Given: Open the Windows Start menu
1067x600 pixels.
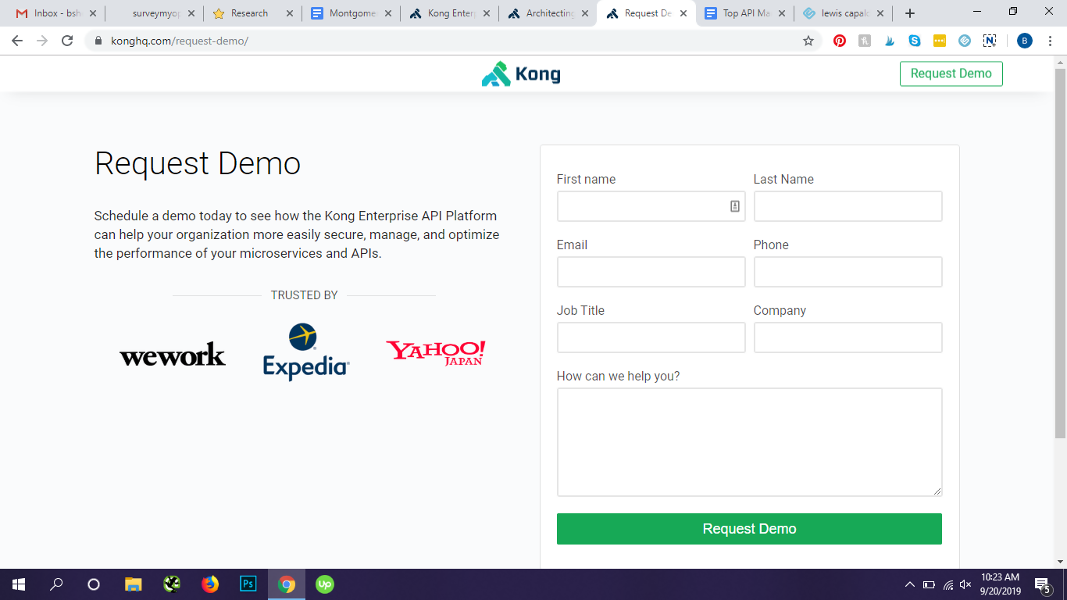Looking at the screenshot, I should [19, 584].
